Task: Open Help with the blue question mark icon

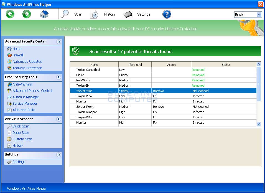Action: pos(167,14)
